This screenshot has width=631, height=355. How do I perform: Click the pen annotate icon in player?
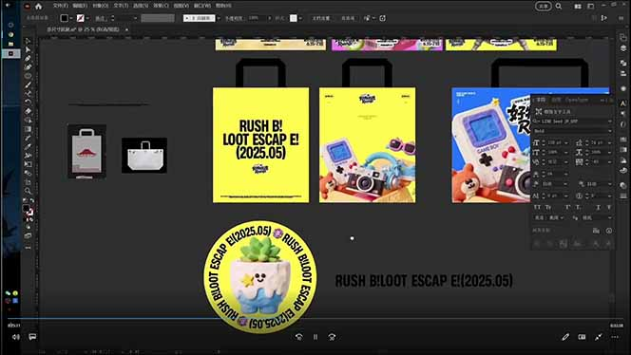pyautogui.click(x=565, y=337)
